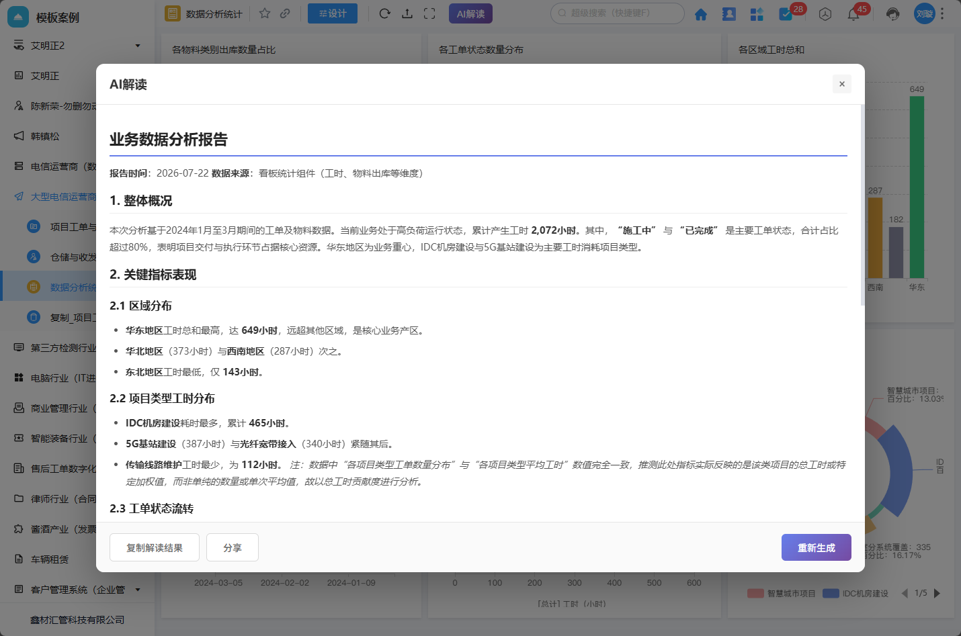Expand 客户管理系统 sidebar item arrow
This screenshot has width=961, height=636.
[138, 590]
